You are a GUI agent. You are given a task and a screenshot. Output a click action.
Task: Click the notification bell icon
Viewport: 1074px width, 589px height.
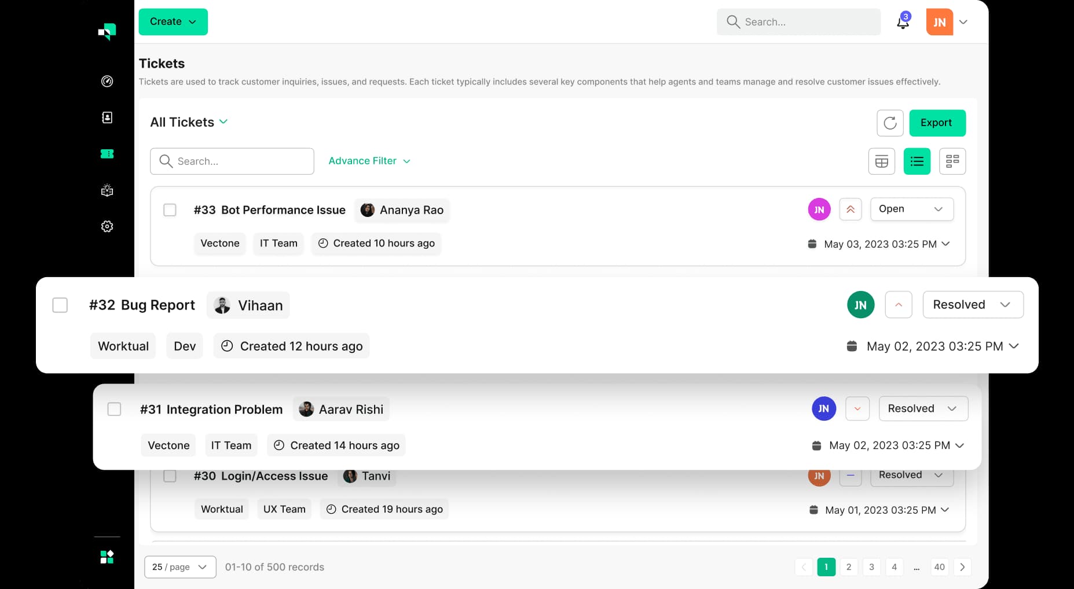[x=903, y=22]
